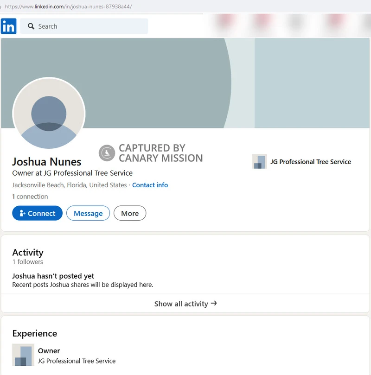The width and height of the screenshot is (371, 375).
Task: Open the Owner position entry
Action: tap(49, 351)
